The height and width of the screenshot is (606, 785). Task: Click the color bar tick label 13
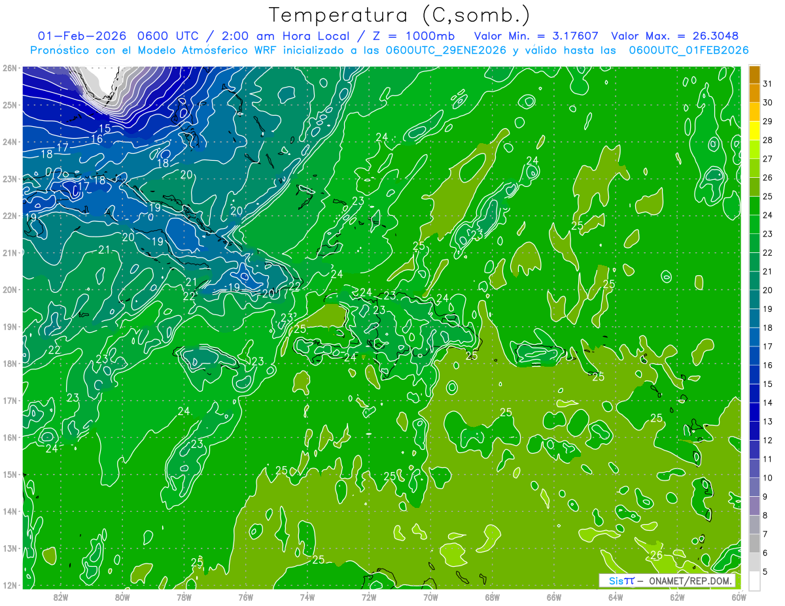(x=767, y=422)
